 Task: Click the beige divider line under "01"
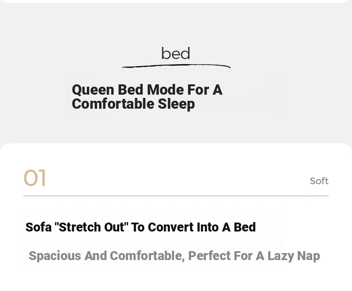[x=176, y=196]
